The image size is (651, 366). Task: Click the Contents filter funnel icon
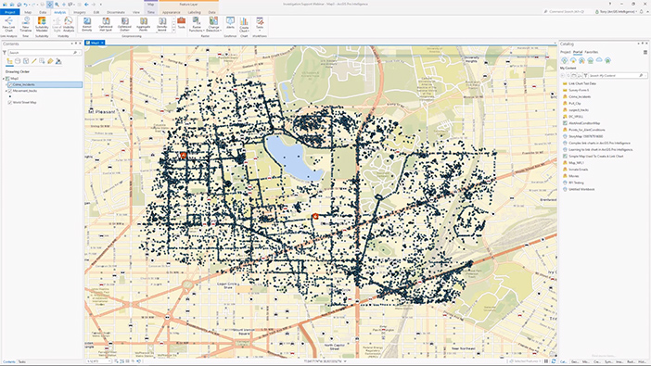pyautogui.click(x=5, y=53)
